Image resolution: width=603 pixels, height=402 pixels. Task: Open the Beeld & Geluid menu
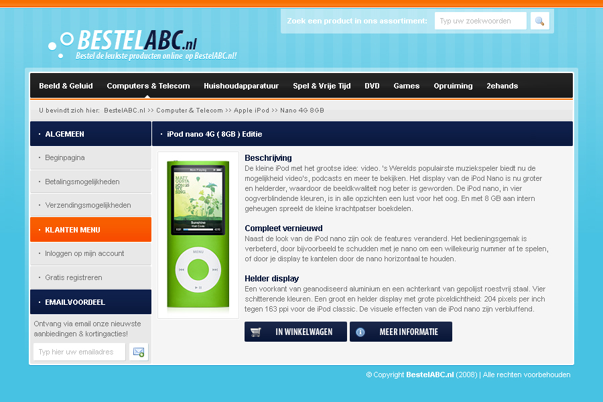(66, 86)
